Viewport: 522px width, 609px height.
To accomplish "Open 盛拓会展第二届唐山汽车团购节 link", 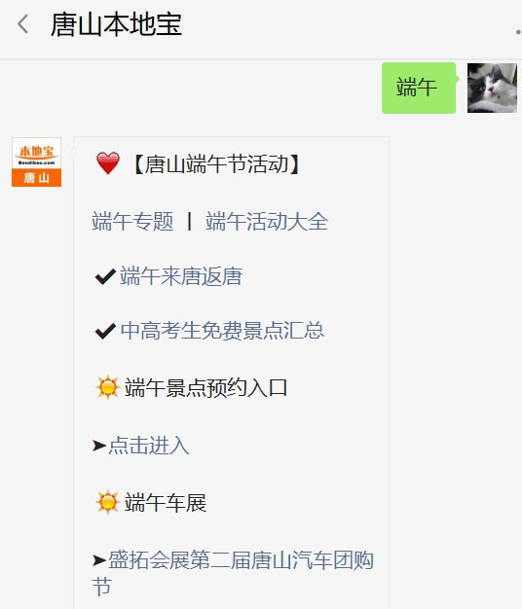I will click(x=233, y=573).
